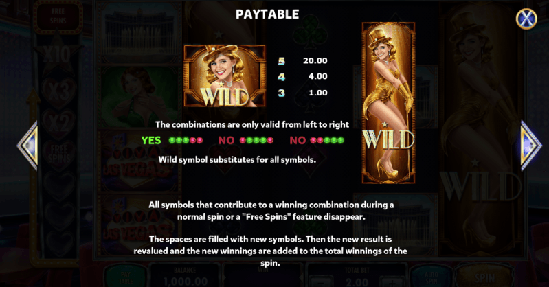This screenshot has width=549, height=287.
Task: Click the tall expanded Wild symbol
Action: 388,102
